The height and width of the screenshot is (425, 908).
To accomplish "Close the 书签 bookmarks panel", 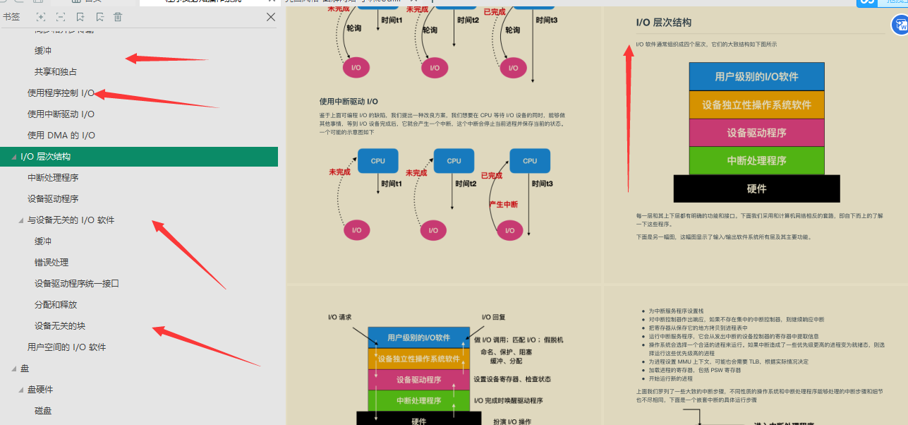I will [271, 17].
